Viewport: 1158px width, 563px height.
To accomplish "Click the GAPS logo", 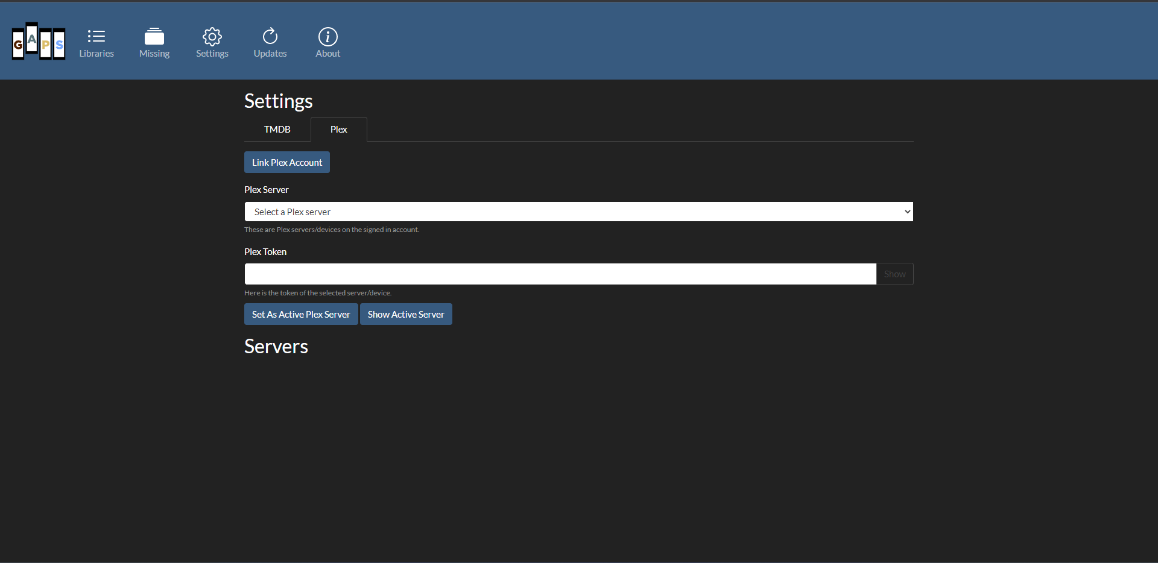I will pyautogui.click(x=38, y=41).
